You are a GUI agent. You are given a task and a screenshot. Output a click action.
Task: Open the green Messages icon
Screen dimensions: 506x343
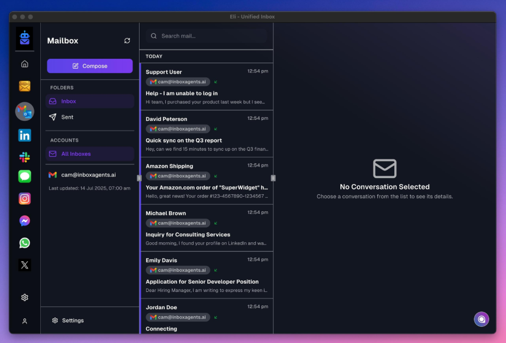[x=25, y=176]
